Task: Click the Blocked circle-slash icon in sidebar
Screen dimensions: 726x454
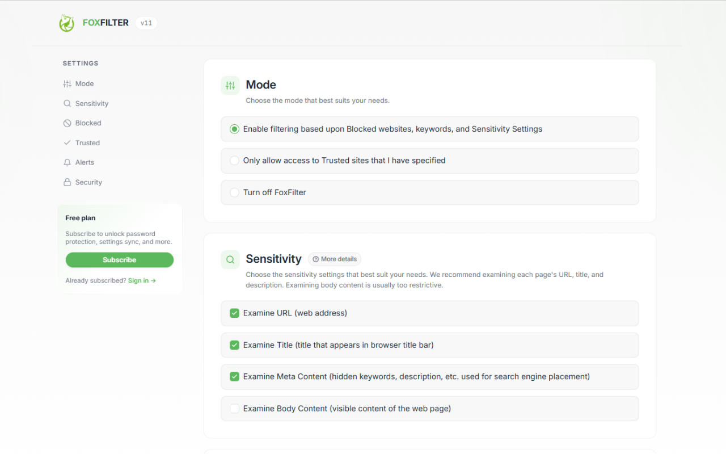Action: (x=67, y=123)
